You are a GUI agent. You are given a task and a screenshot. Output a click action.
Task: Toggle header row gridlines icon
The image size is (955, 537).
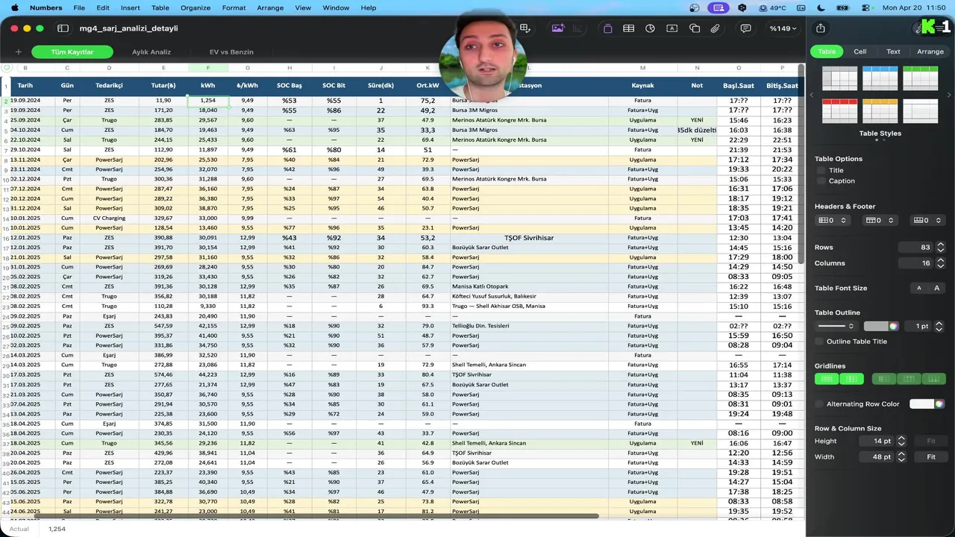pyautogui.click(x=909, y=379)
